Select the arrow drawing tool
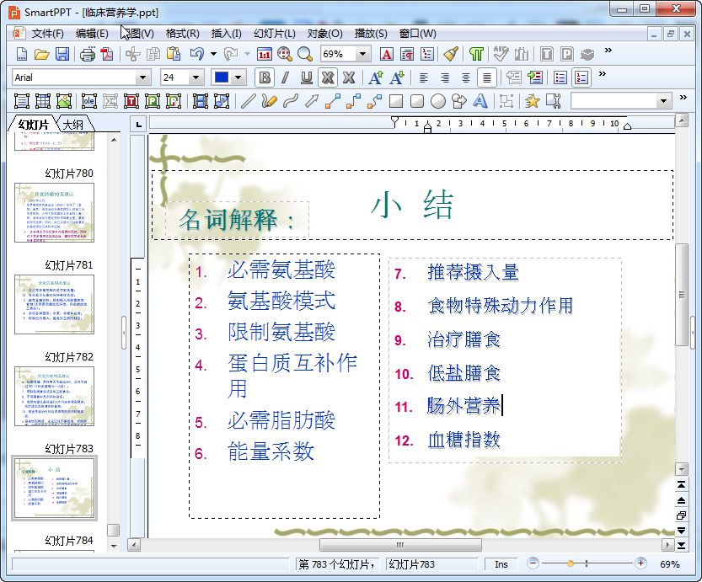Viewport: 702px width, 582px height. pos(311,101)
